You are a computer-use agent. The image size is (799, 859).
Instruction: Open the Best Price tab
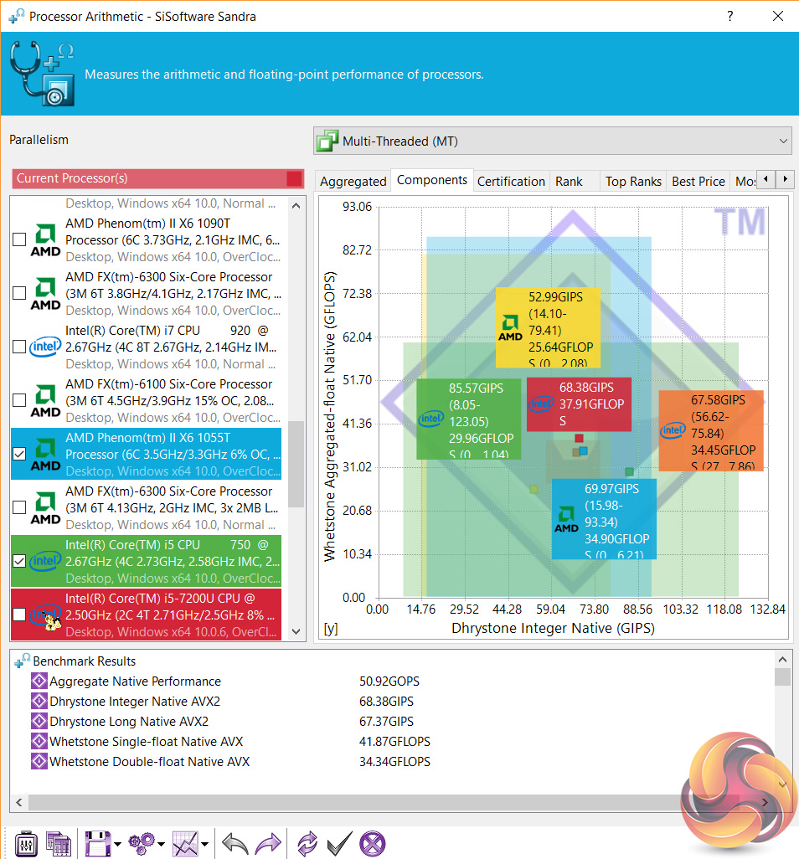[x=698, y=182]
